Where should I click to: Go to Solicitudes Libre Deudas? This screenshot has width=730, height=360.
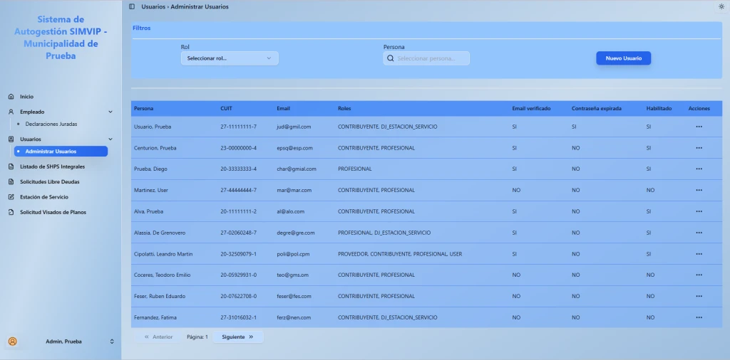point(50,181)
